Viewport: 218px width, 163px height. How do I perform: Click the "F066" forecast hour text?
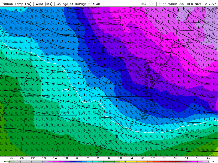click(162, 4)
